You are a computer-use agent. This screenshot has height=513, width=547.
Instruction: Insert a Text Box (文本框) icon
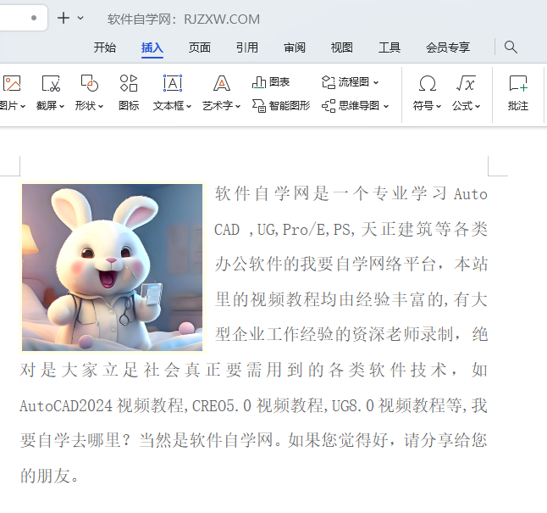[x=173, y=83]
